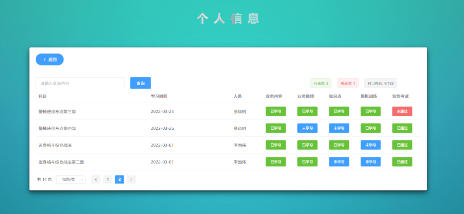Select page 2 in pagination
This screenshot has width=464, height=214.
tap(120, 179)
